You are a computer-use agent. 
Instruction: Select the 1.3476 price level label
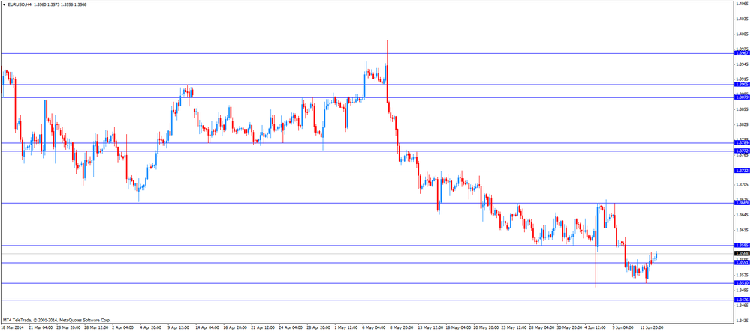[742, 300]
